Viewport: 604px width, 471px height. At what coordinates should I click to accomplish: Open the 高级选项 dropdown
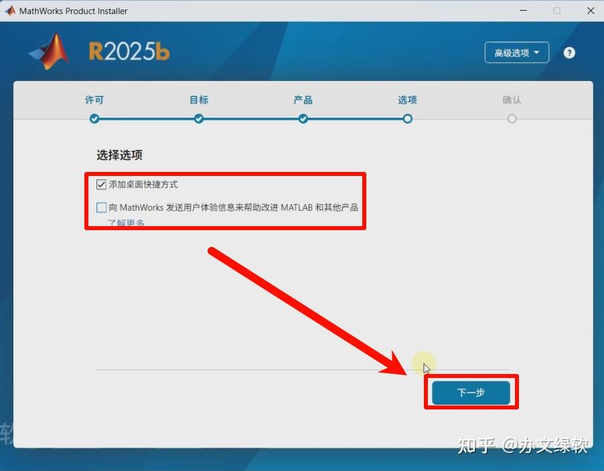516,52
